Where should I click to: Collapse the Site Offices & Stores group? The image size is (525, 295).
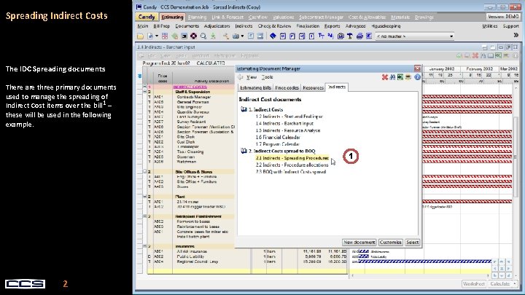coord(145,172)
